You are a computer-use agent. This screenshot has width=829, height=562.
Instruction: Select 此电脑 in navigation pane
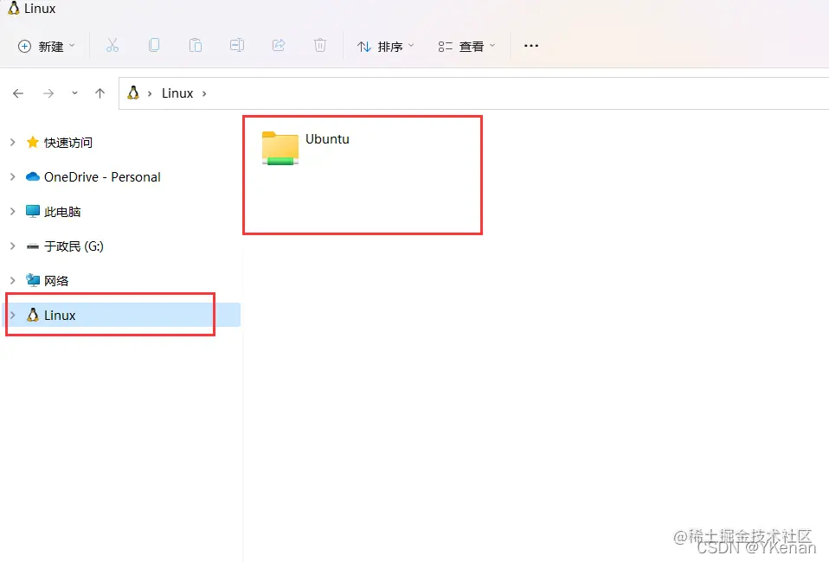coord(62,212)
